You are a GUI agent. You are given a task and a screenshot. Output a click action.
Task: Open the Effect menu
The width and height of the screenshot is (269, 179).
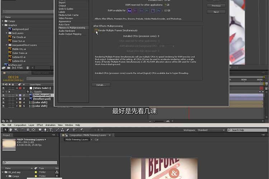40,125
